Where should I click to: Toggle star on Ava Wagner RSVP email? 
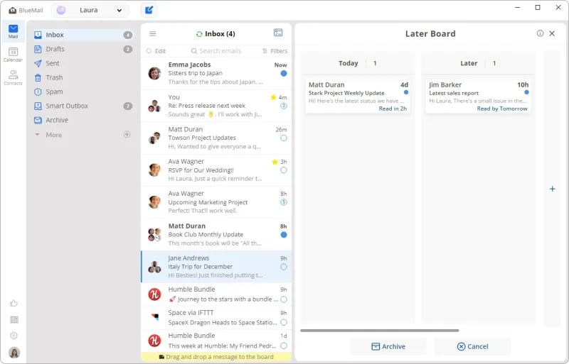(x=275, y=162)
